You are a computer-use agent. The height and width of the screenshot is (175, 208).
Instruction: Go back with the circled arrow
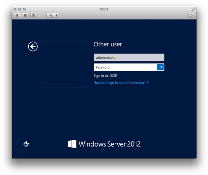pos(33,46)
